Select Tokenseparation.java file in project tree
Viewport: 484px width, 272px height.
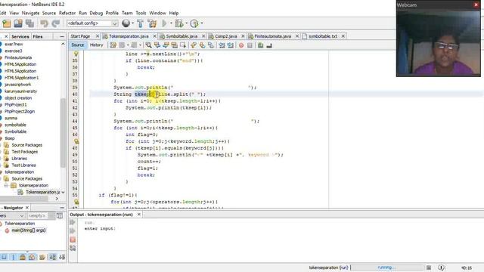pos(43,192)
